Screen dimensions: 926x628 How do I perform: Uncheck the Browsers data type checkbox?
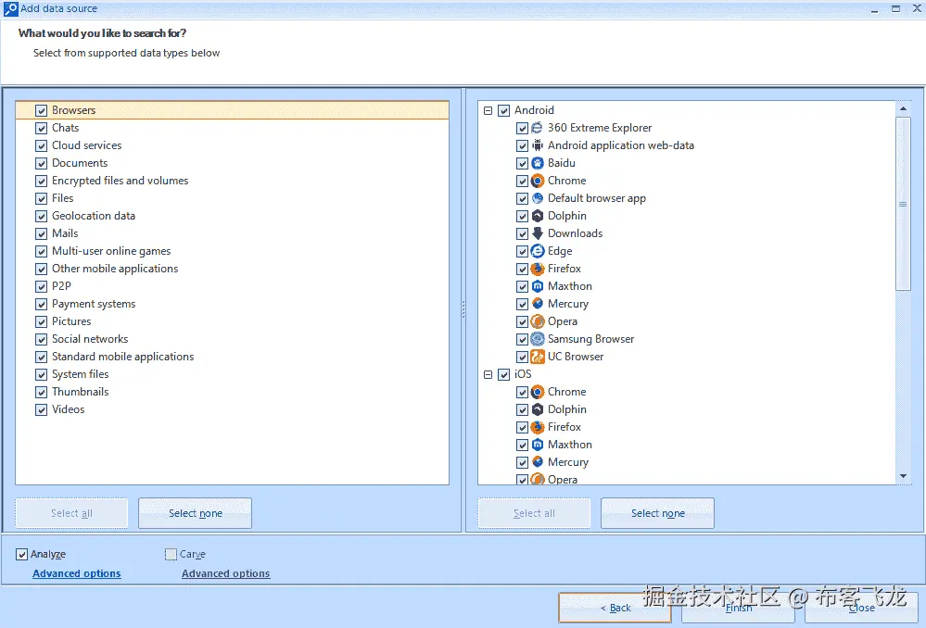[x=41, y=110]
